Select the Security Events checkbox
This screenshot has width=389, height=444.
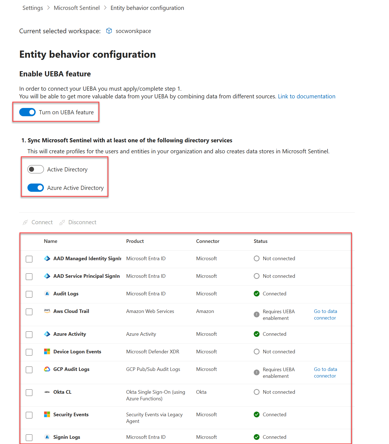(29, 415)
